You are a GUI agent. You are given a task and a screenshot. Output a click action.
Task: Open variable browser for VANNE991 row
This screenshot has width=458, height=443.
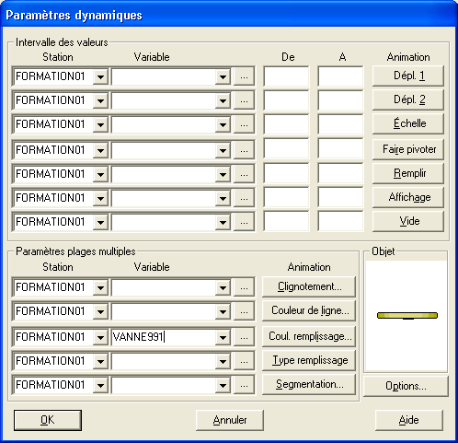(244, 337)
